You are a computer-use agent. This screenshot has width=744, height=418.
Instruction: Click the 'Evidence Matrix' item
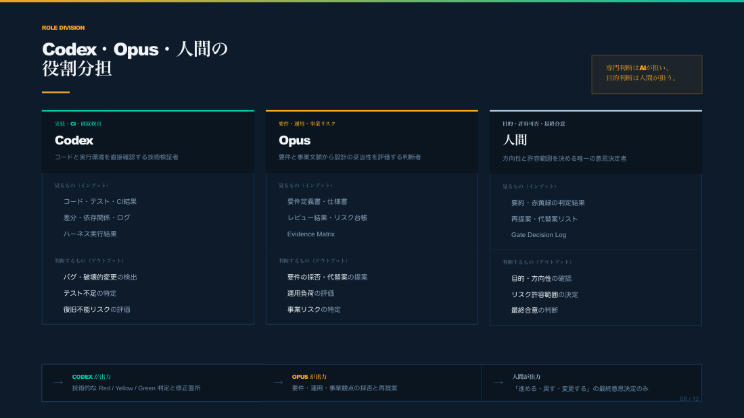pyautogui.click(x=311, y=234)
